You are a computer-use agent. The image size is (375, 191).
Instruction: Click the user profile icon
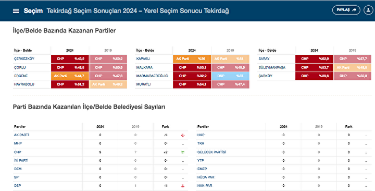368,10
